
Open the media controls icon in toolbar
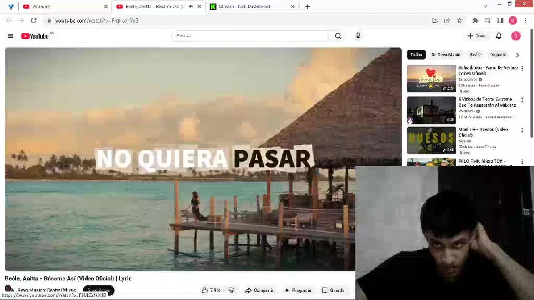click(487, 20)
